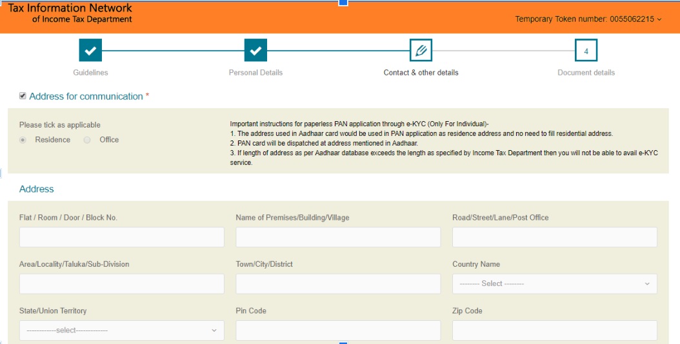Toggle the Address for communication checkbox
This screenshot has width=680, height=344.
coord(23,96)
